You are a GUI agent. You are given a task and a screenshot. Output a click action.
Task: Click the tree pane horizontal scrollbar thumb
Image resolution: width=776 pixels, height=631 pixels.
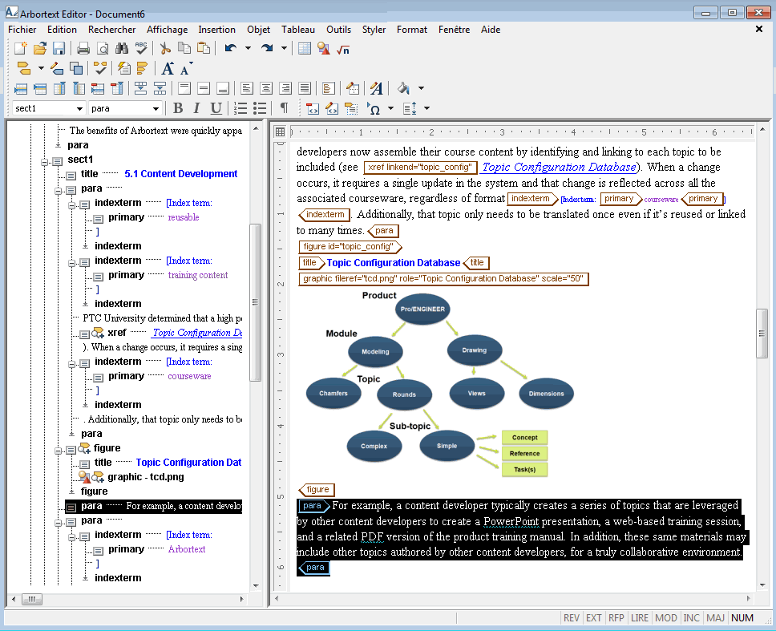coord(32,599)
